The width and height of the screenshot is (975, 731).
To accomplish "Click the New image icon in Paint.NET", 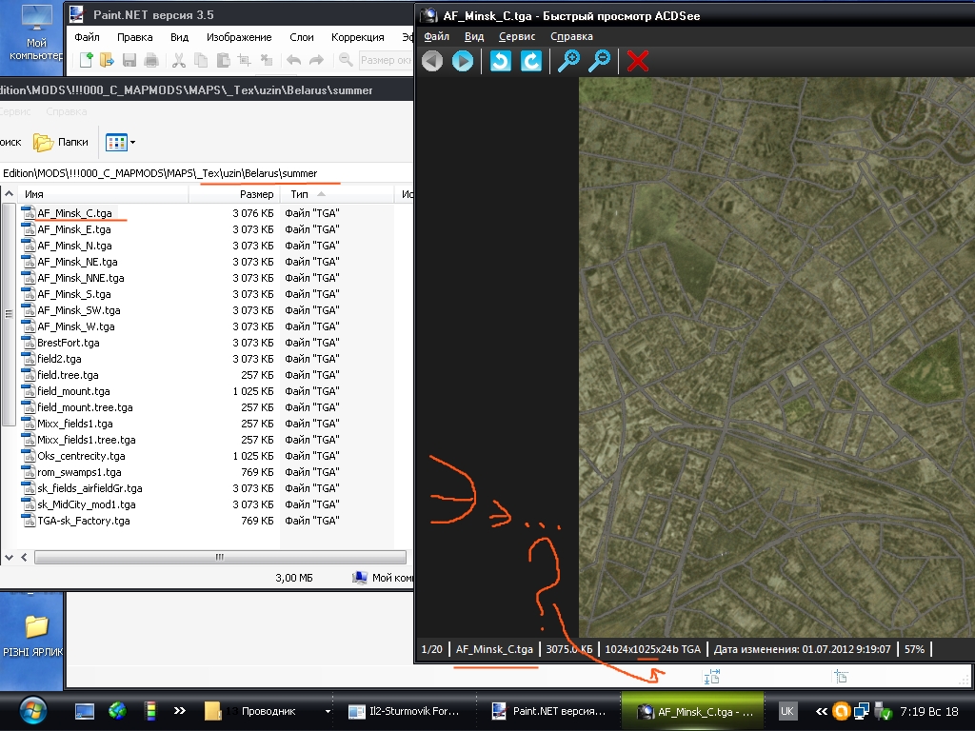I will [x=87, y=61].
